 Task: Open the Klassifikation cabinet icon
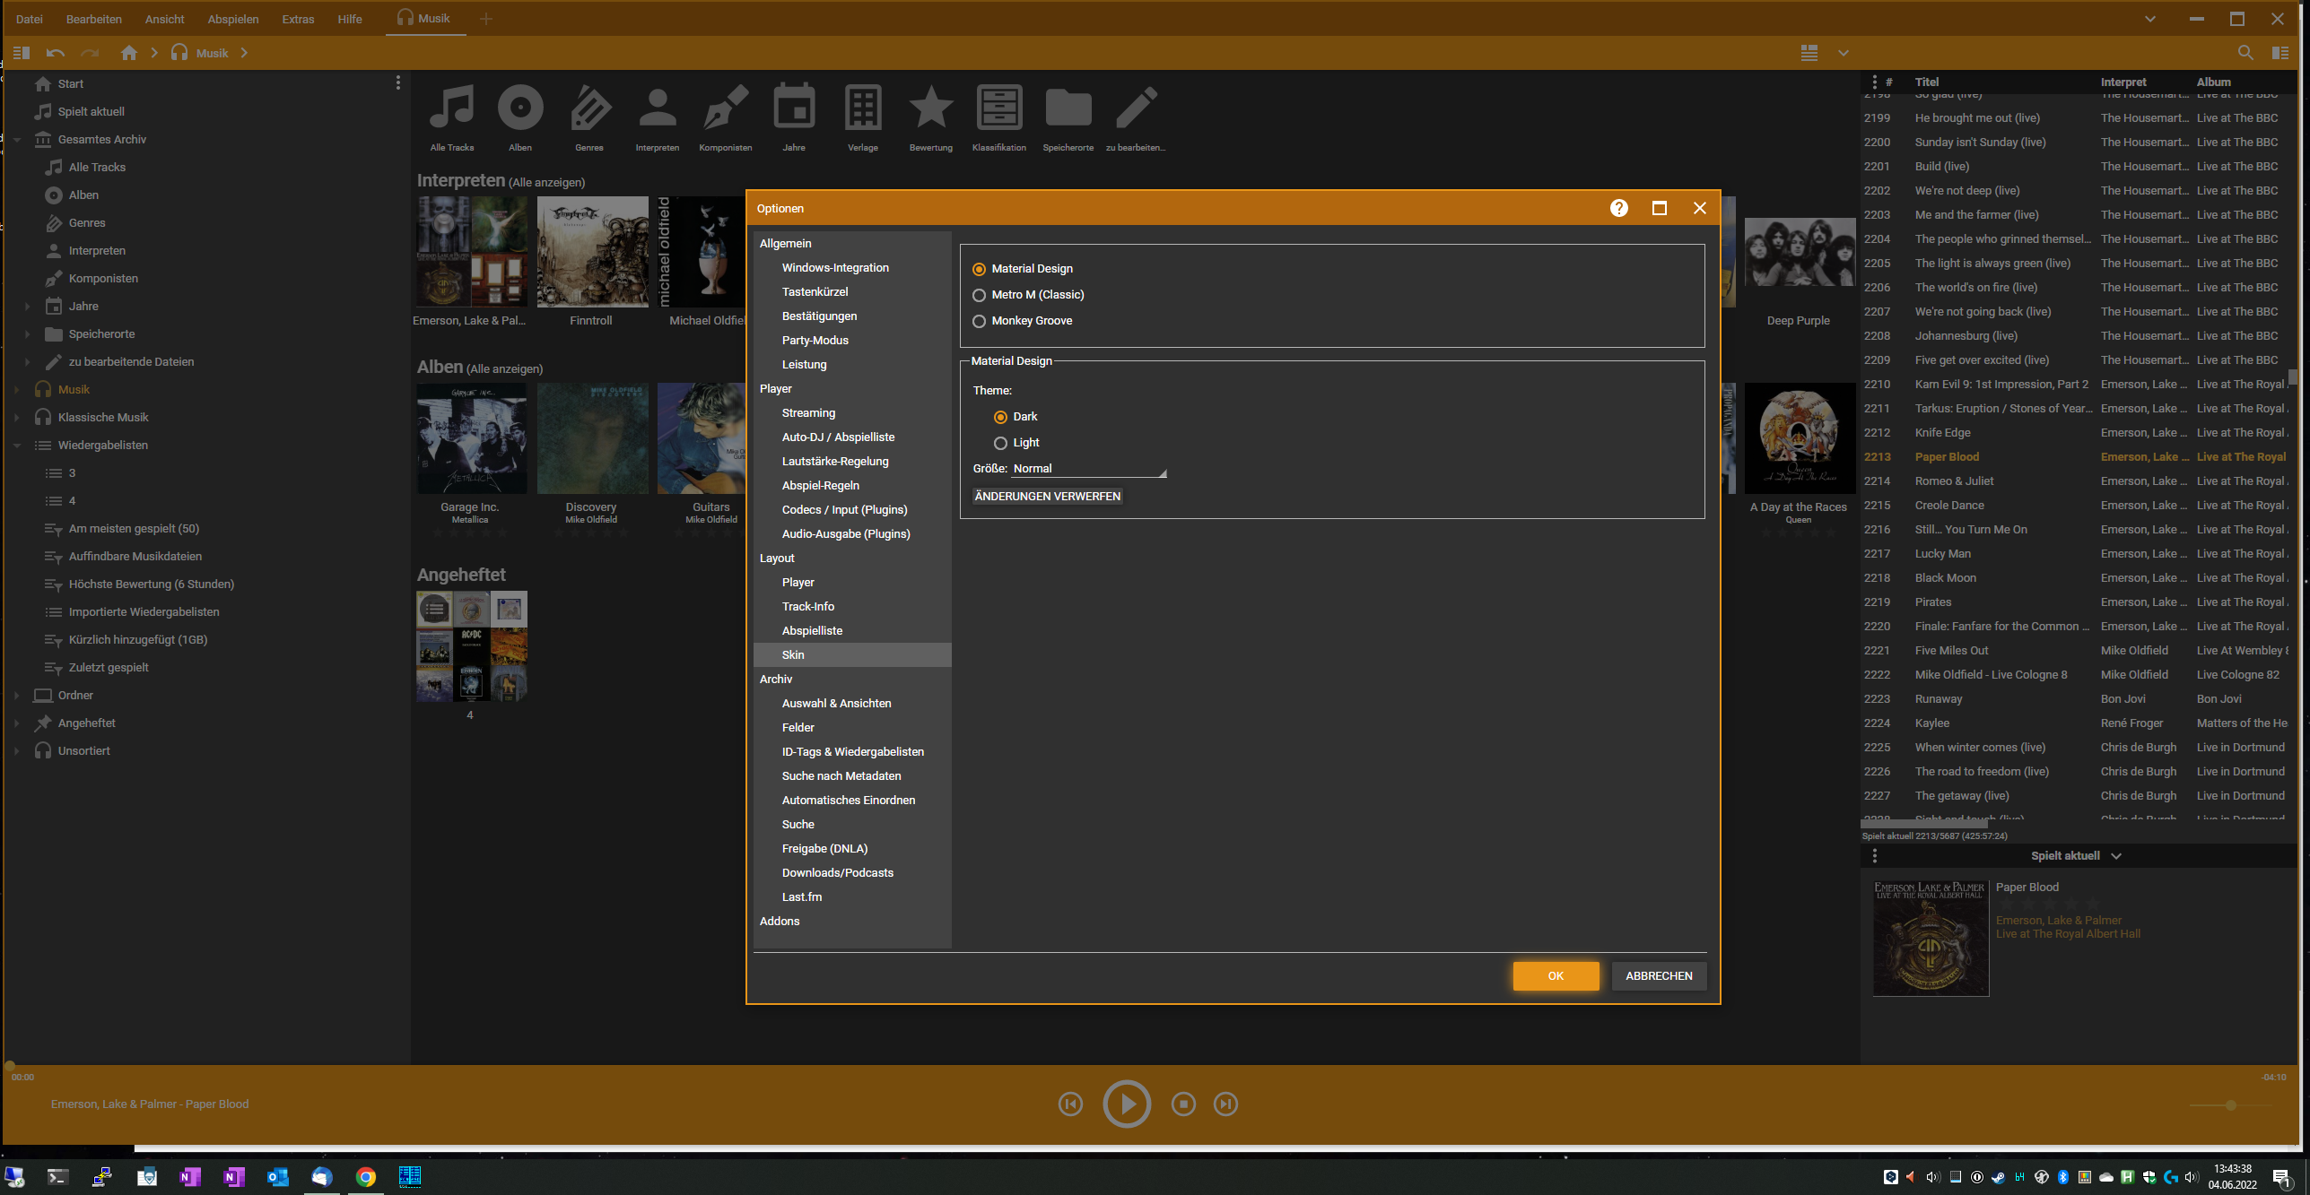coord(999,108)
